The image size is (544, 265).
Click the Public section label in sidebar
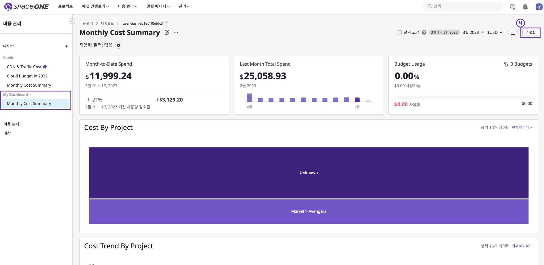(8, 58)
